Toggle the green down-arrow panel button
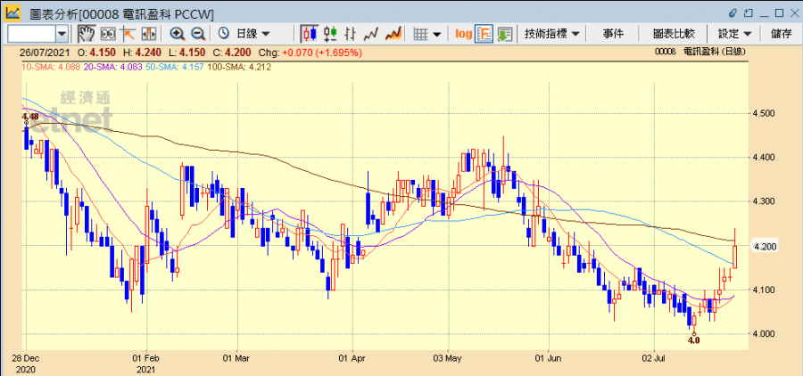Image resolution: width=803 pixels, height=376 pixels. pyautogui.click(x=504, y=33)
